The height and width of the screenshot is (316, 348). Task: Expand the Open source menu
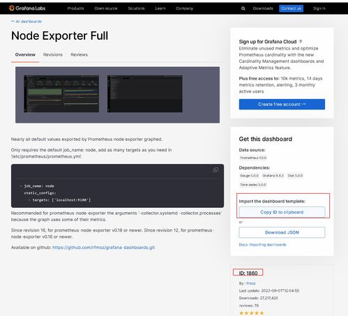[x=106, y=8]
